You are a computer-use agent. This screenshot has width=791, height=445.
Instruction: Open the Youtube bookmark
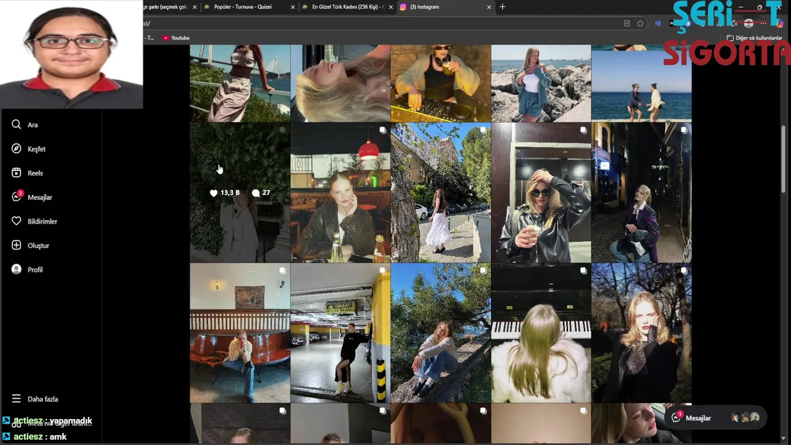[176, 38]
